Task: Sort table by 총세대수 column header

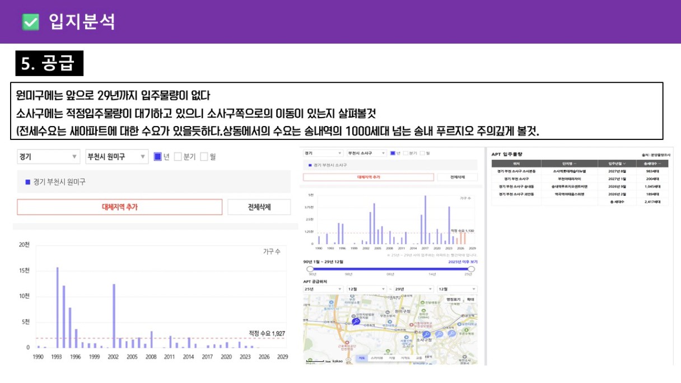Action: point(652,164)
